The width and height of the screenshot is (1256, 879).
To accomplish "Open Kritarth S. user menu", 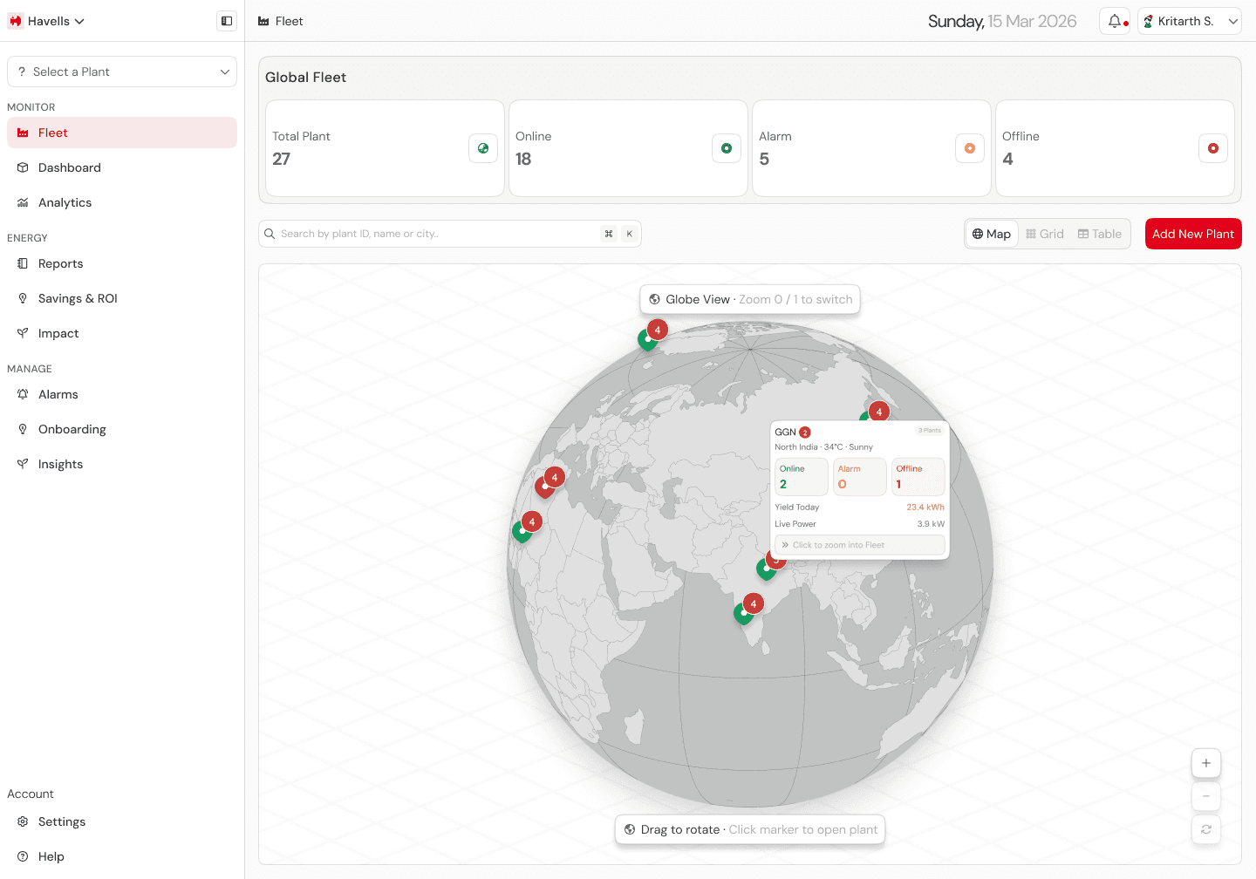I will coord(1190,21).
